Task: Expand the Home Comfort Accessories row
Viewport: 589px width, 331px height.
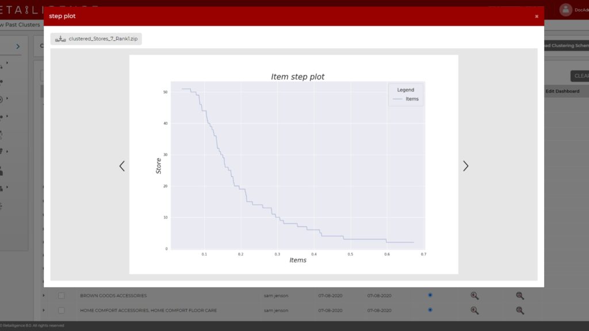Action: click(x=44, y=310)
